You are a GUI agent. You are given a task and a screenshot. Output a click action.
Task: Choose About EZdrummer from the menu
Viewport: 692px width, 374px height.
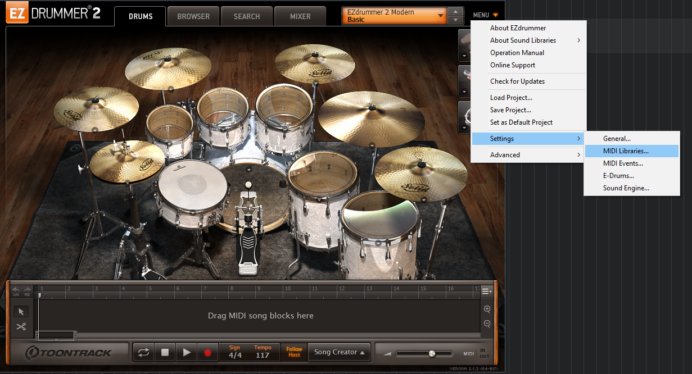pos(528,28)
